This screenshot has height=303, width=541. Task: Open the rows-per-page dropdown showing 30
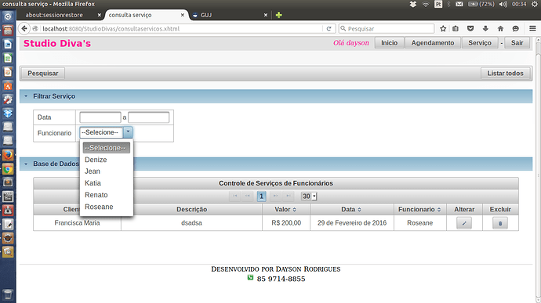tap(309, 197)
